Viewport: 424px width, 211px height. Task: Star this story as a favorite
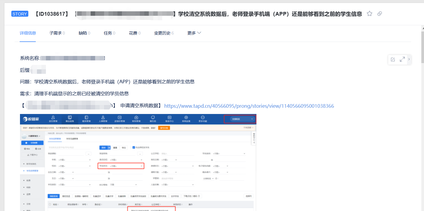[369, 13]
